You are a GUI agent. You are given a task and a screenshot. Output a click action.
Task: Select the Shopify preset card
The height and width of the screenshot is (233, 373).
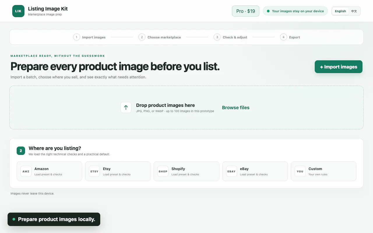[x=186, y=171]
